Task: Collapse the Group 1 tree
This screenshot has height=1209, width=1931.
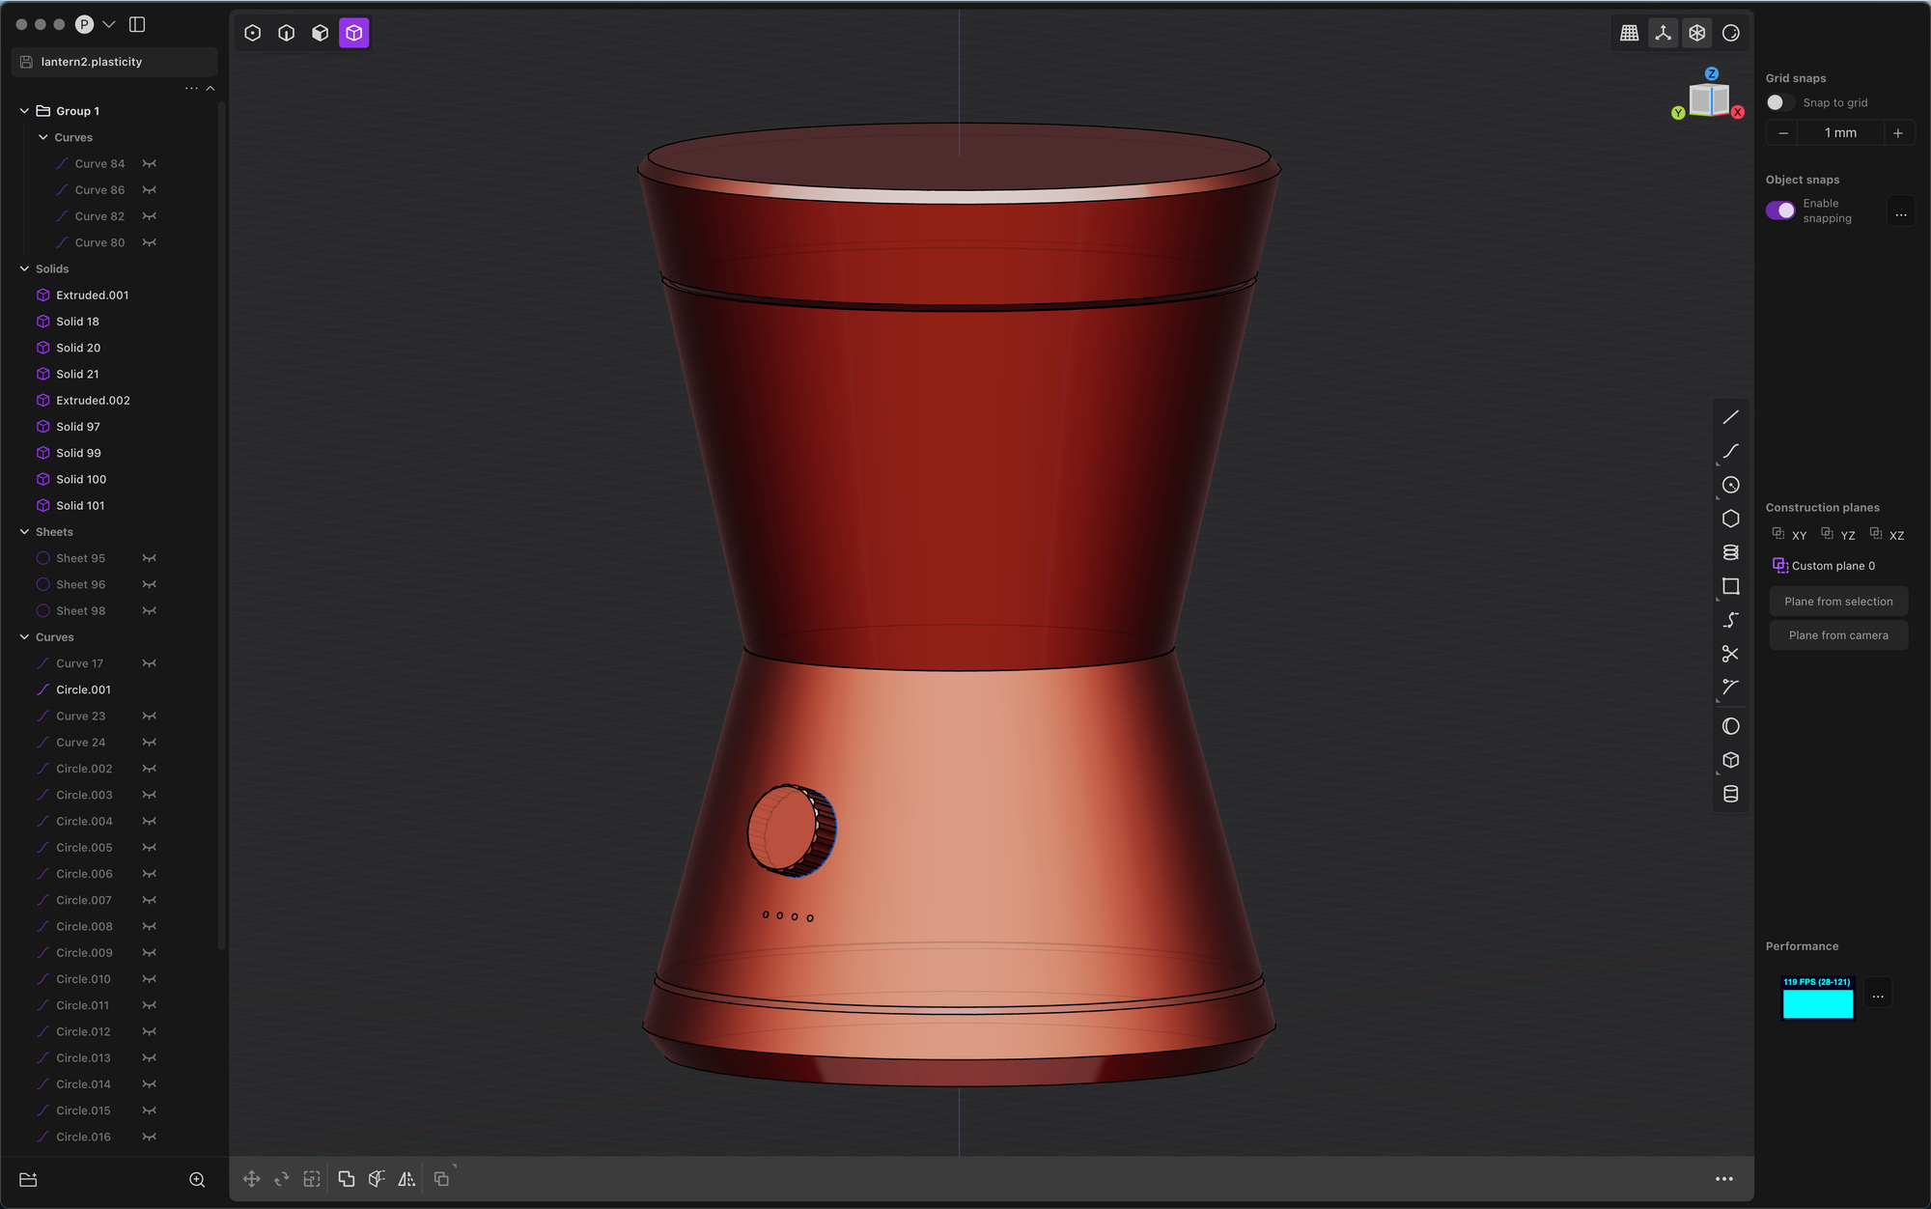Action: tap(24, 111)
